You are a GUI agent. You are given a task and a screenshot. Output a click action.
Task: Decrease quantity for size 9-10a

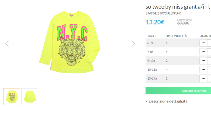tap(203, 61)
